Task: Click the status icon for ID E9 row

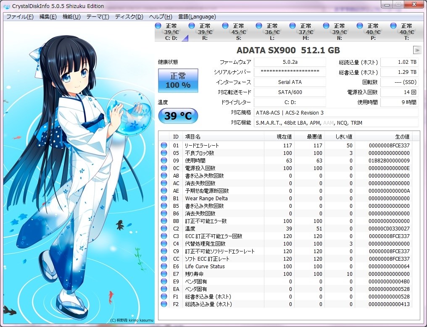Action: (164, 281)
